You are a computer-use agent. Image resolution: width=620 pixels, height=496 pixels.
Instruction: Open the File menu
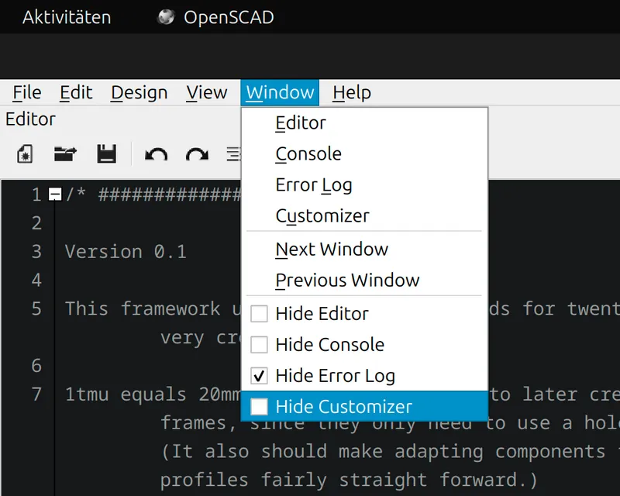tap(27, 92)
